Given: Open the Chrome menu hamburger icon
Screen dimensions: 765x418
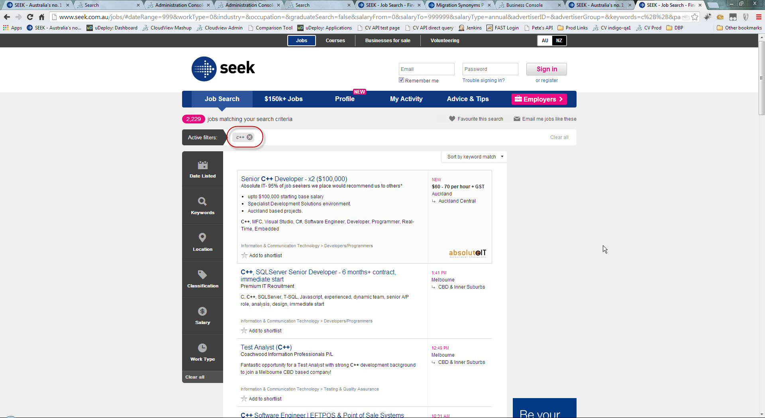Looking at the screenshot, I should click(x=759, y=17).
